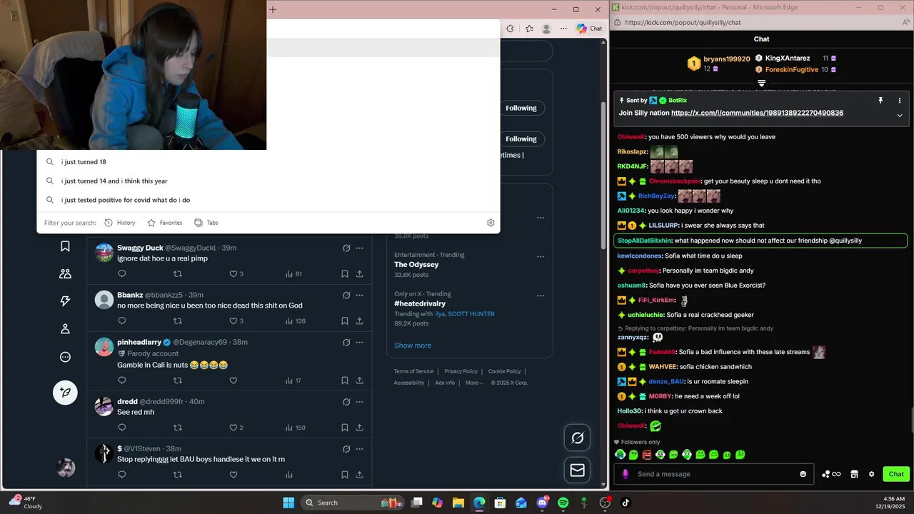The width and height of the screenshot is (914, 514).
Task: Like Bbankz's post
Action: point(233,321)
